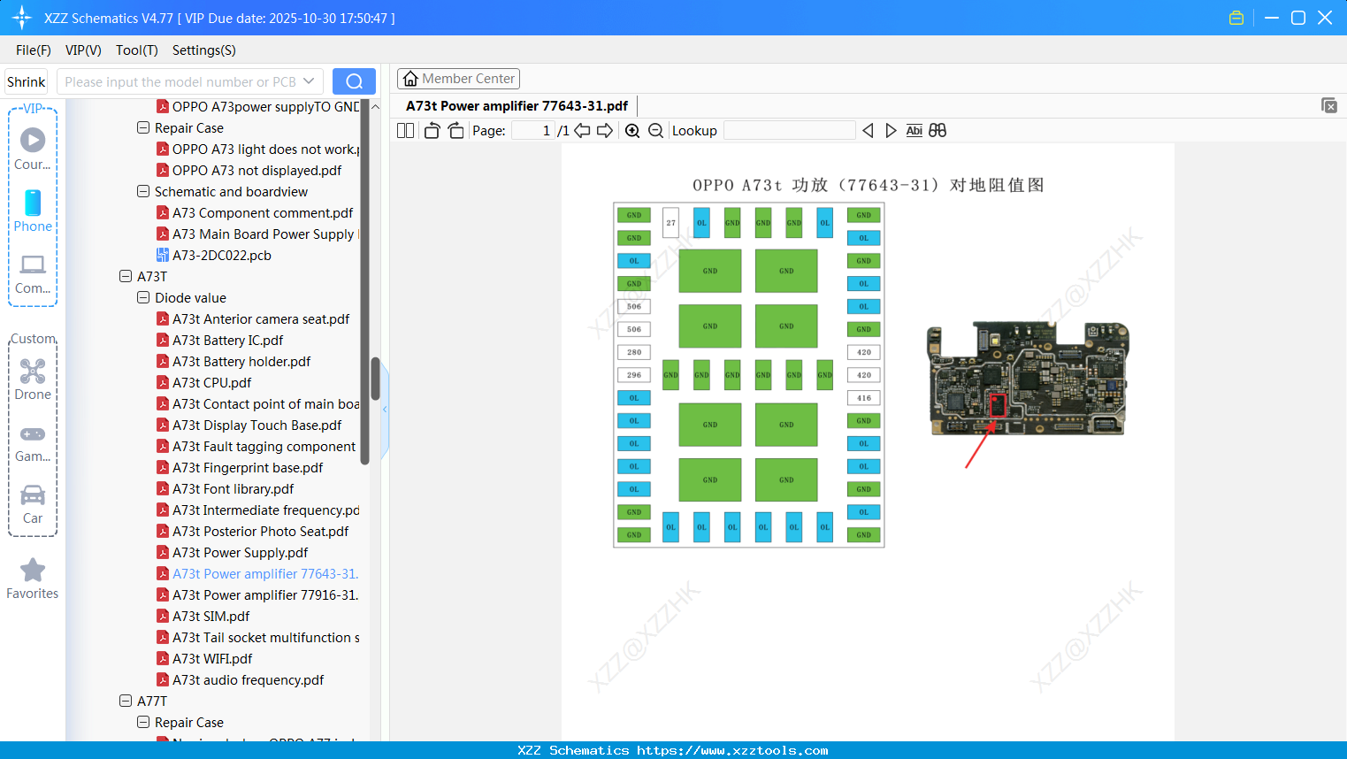Open the Settings(S) menu
The width and height of the screenshot is (1347, 759).
click(x=204, y=50)
